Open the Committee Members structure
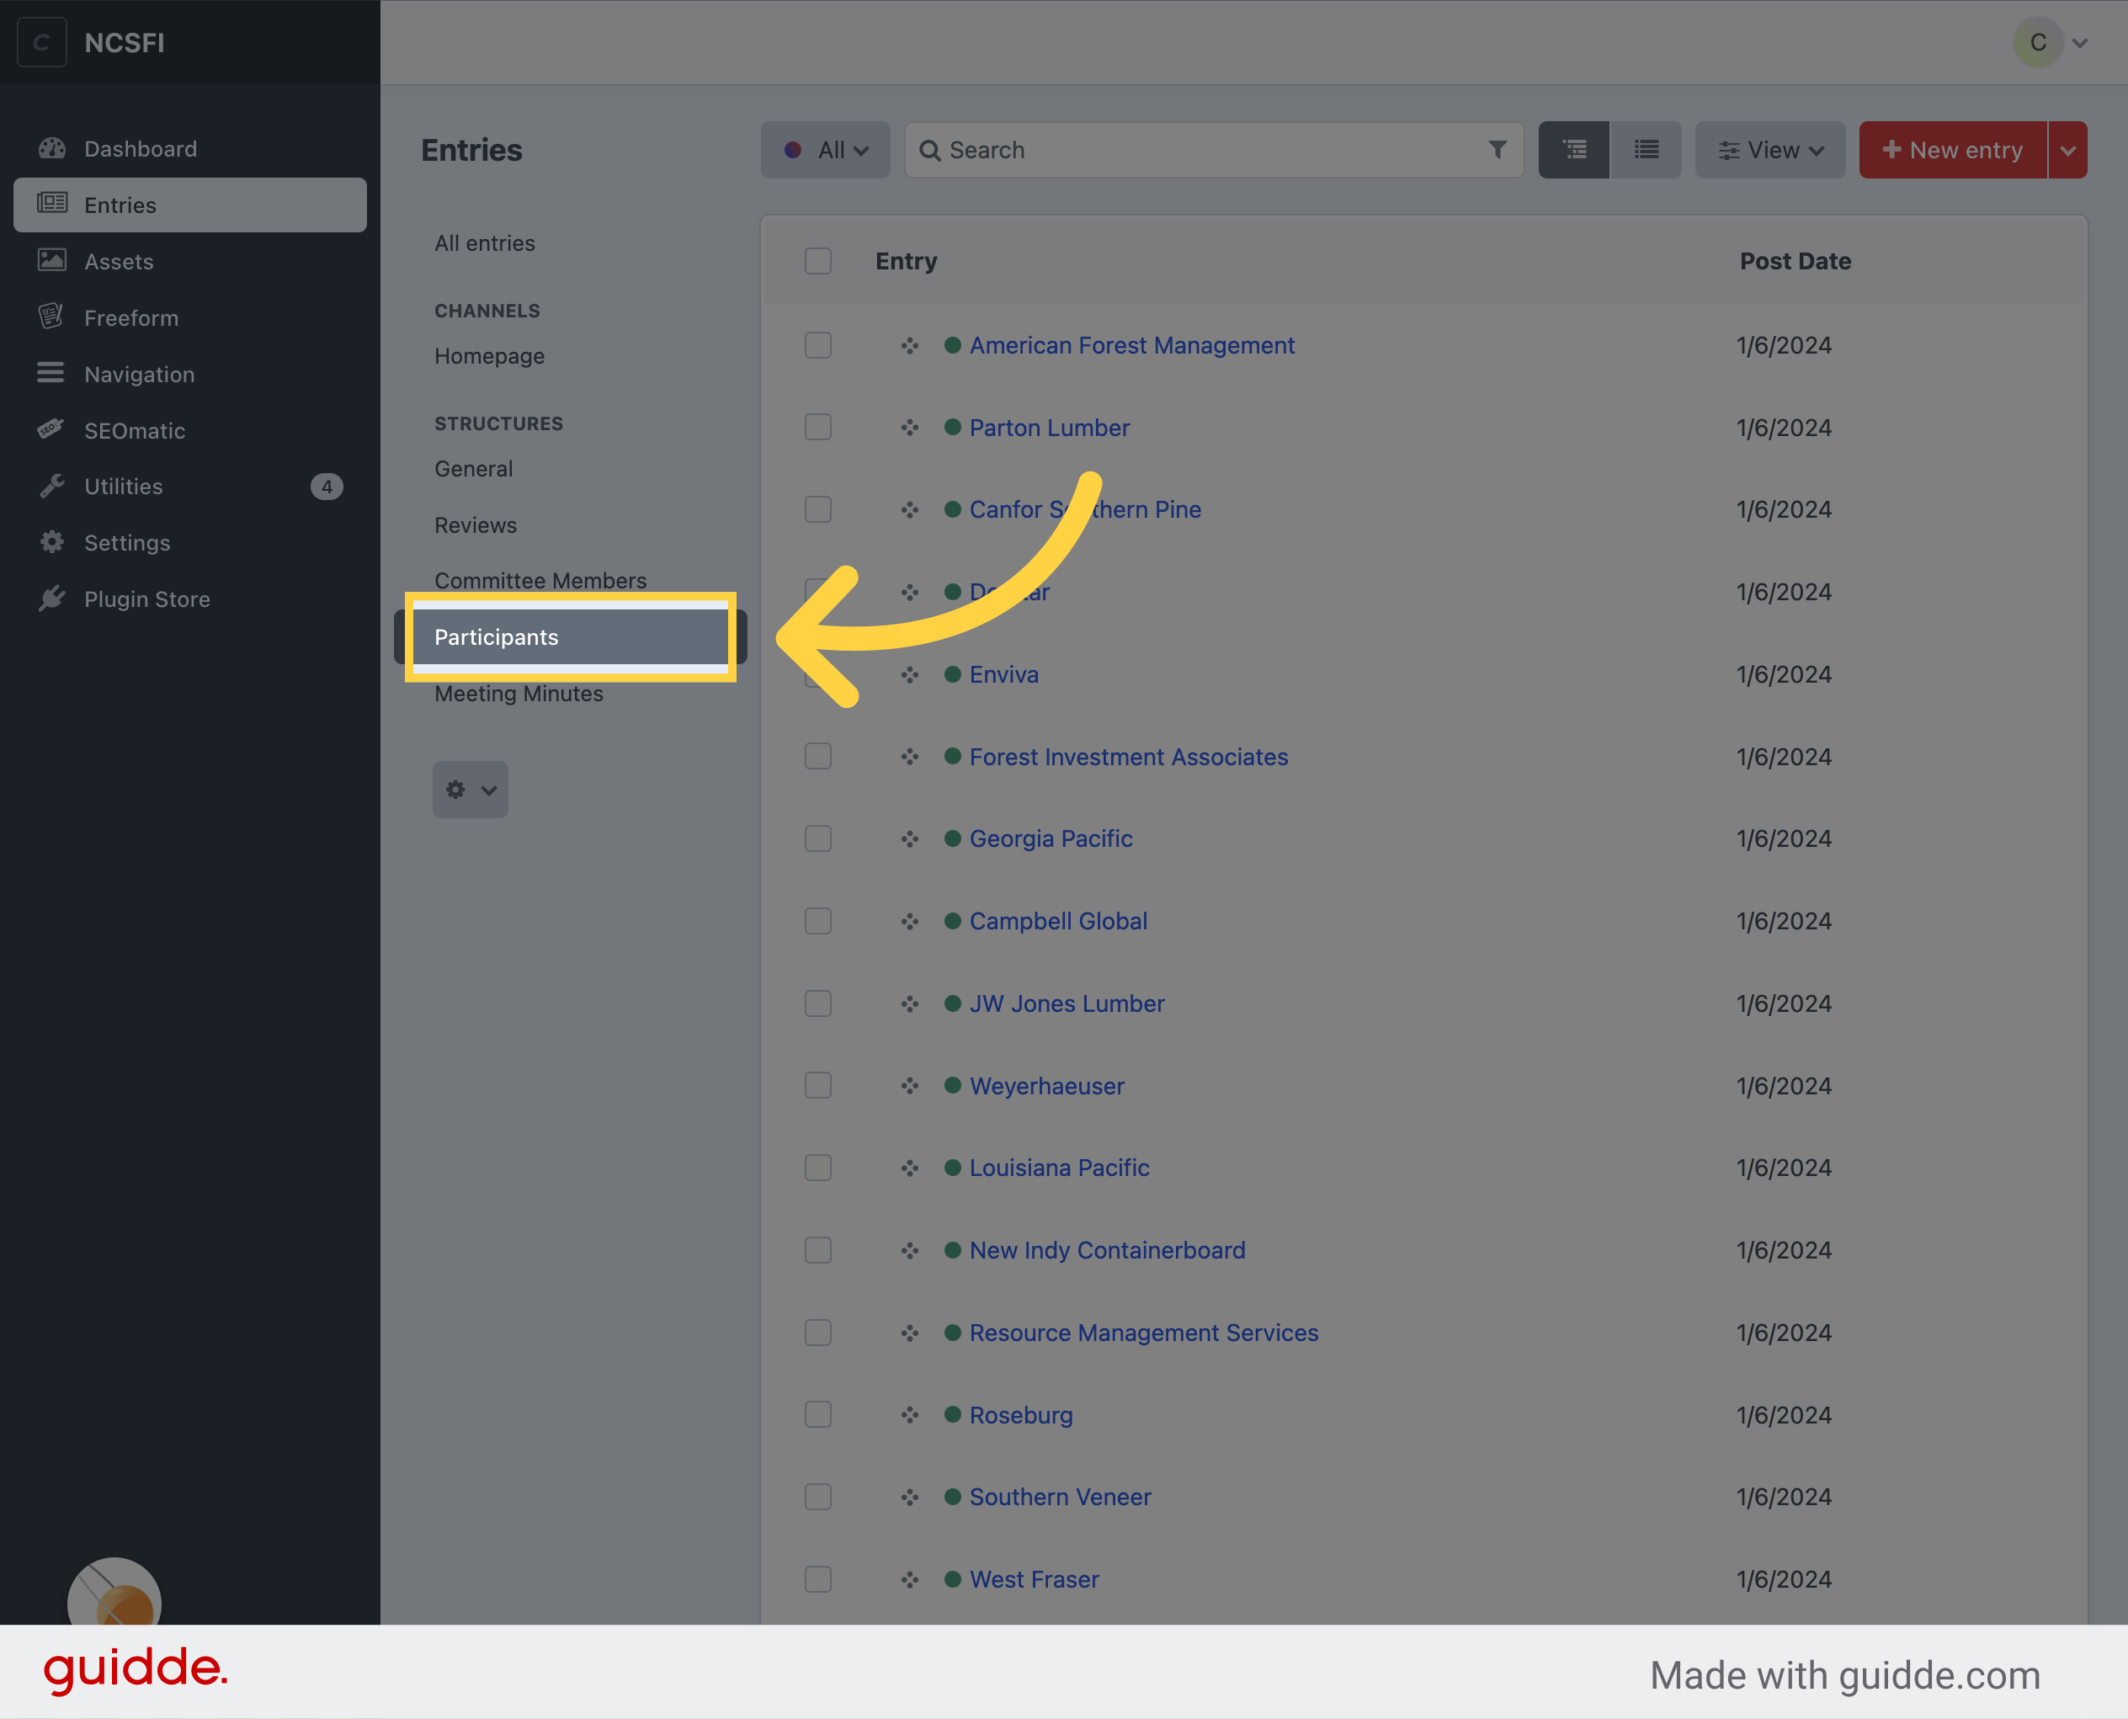The image size is (2128, 1719). [x=540, y=580]
